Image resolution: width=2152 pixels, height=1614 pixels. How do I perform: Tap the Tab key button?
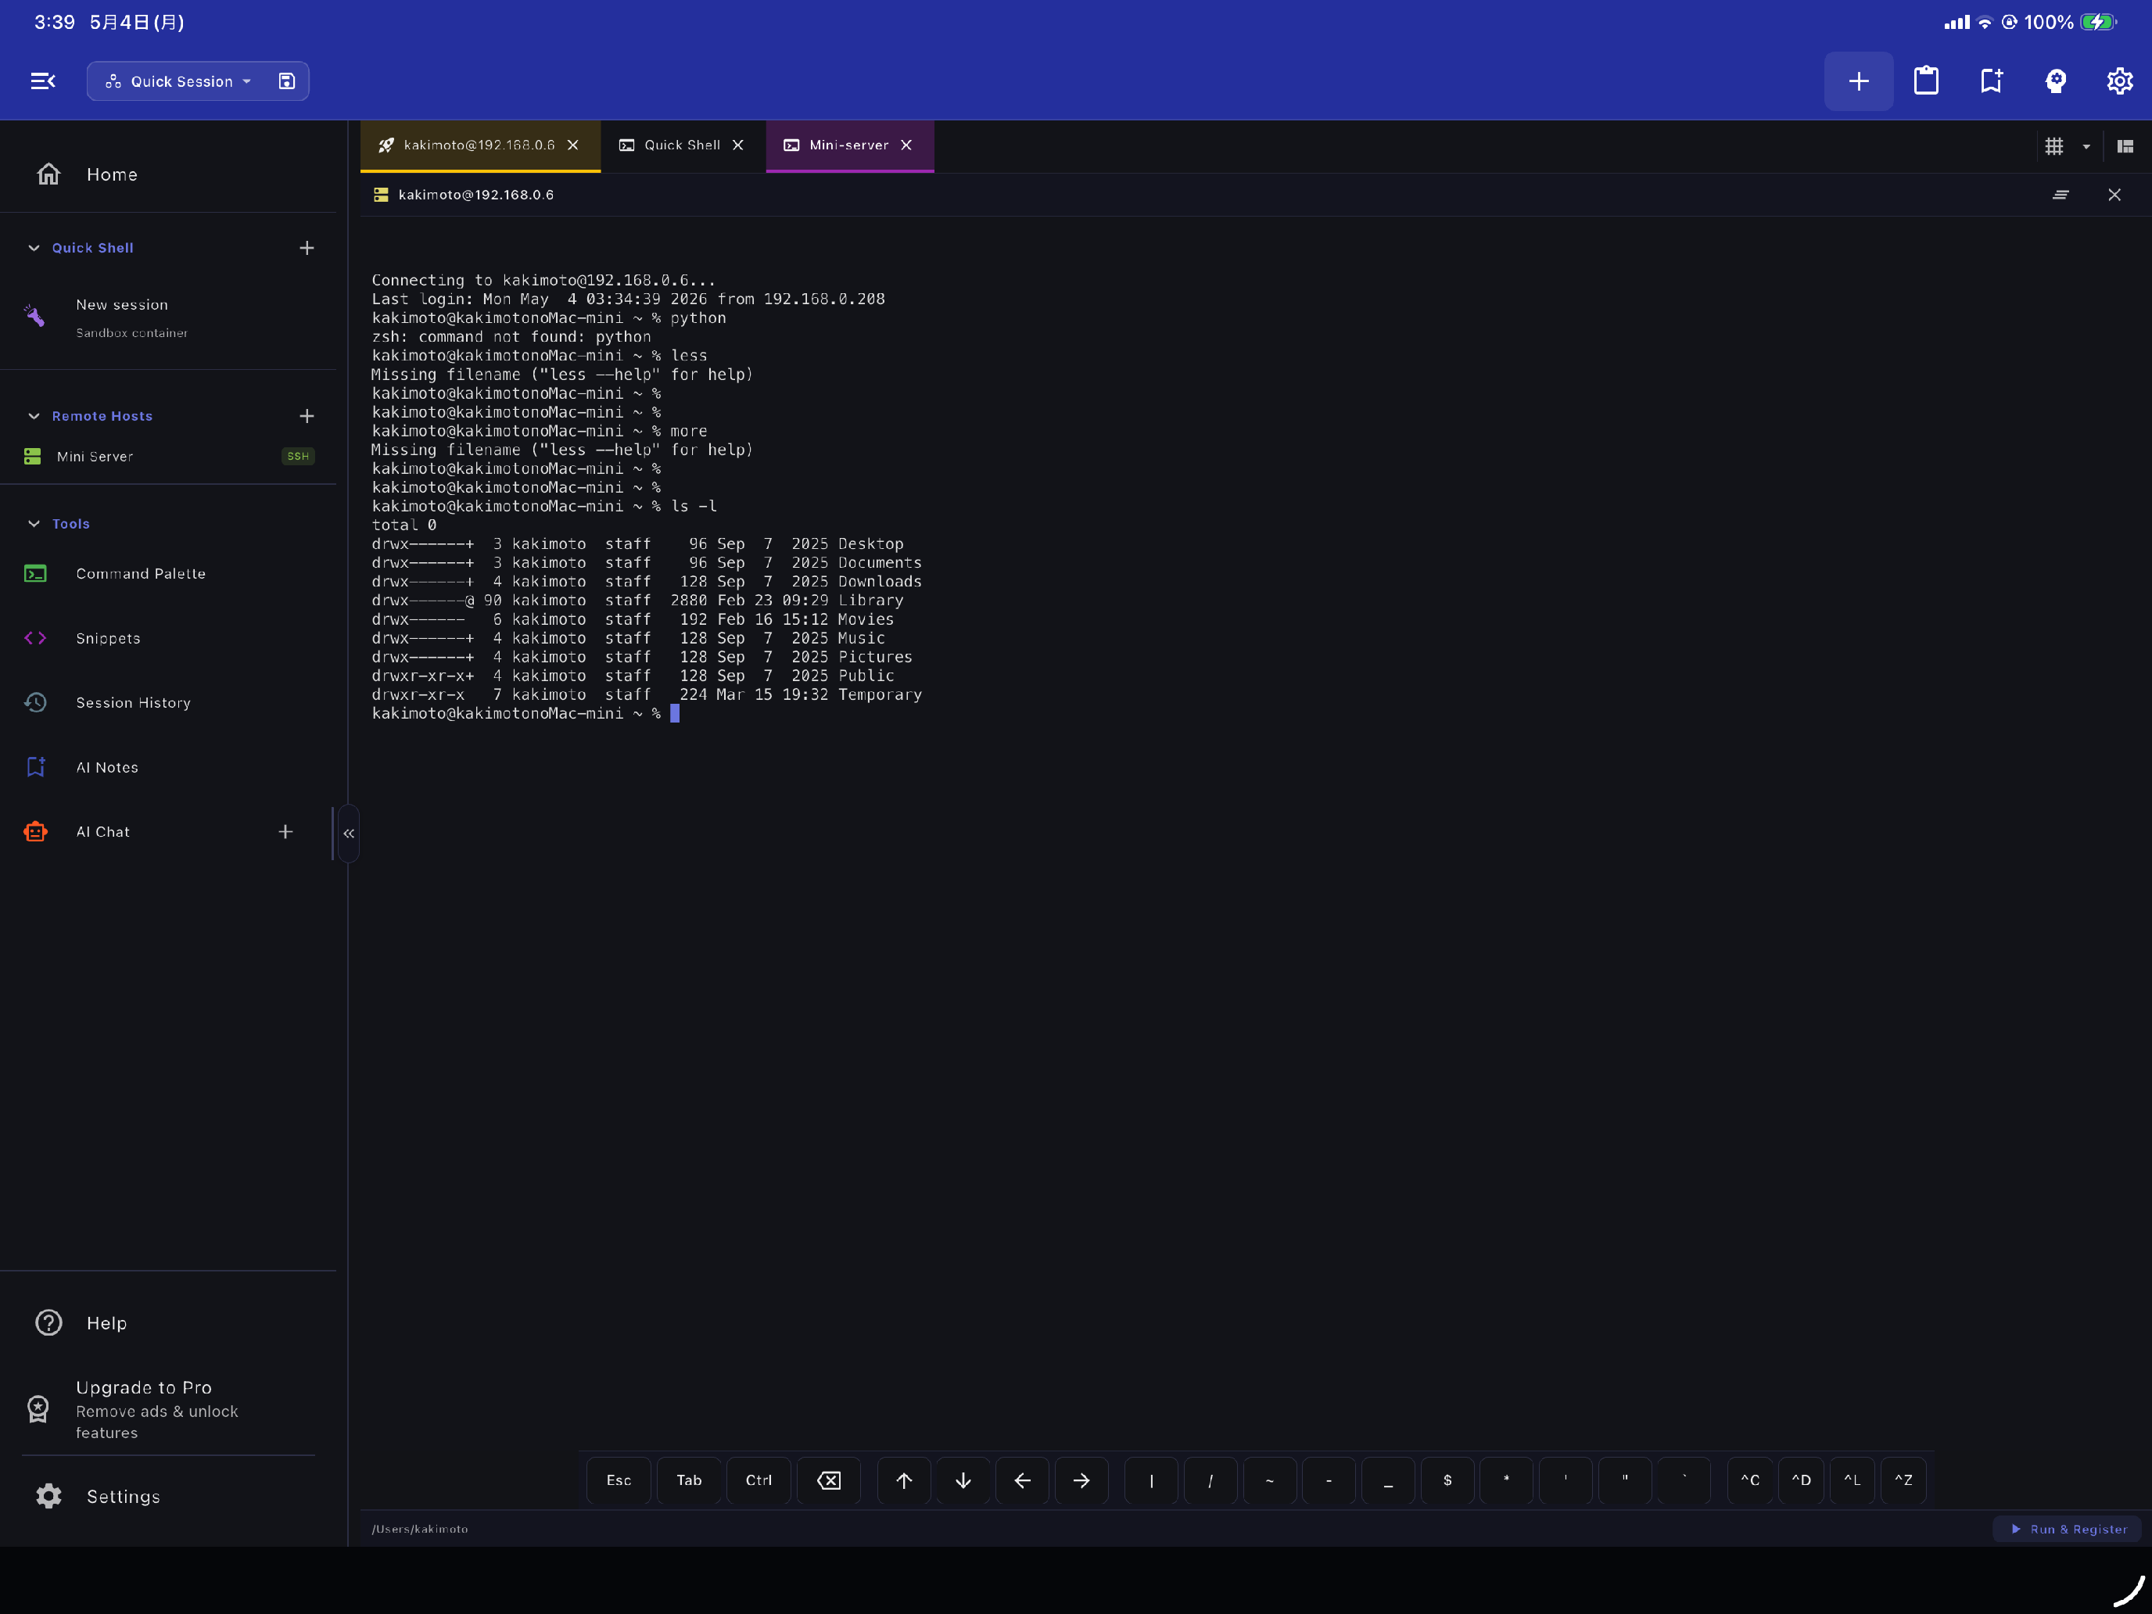coord(689,1481)
